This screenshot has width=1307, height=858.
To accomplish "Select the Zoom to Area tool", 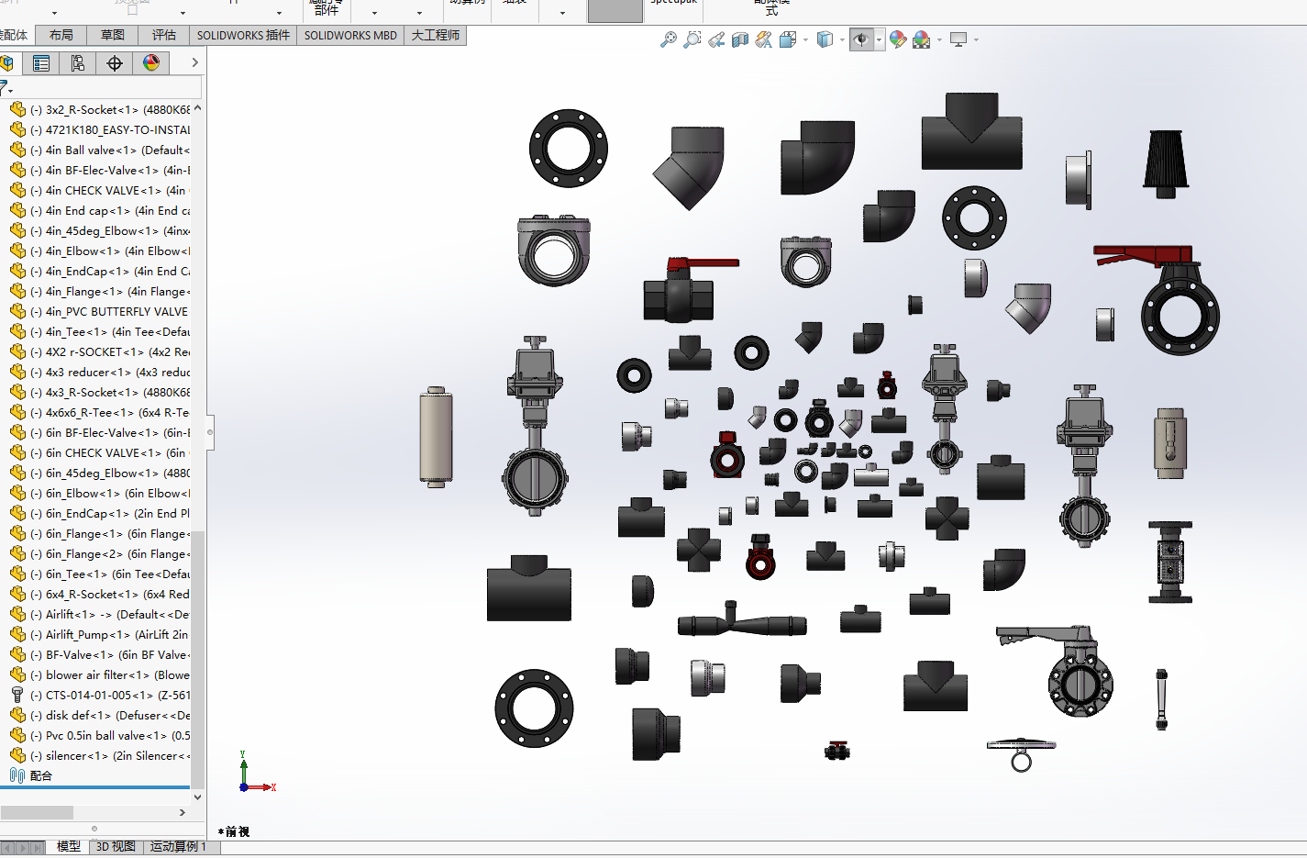I will (x=692, y=39).
